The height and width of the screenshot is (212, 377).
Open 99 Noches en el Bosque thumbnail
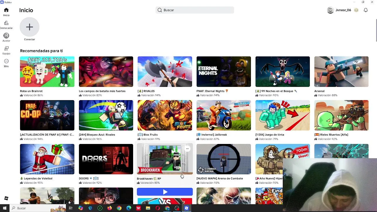282,72
